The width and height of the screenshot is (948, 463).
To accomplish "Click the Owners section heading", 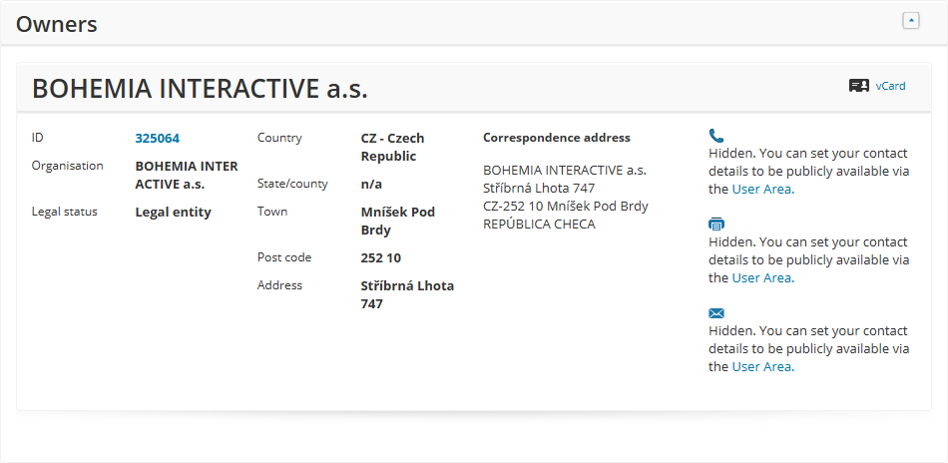I will point(57,24).
